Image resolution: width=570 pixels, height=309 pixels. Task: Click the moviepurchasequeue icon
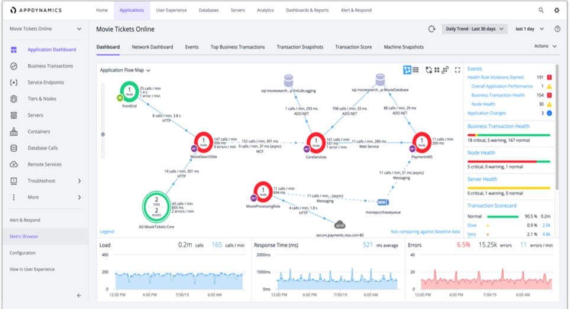coord(383,202)
